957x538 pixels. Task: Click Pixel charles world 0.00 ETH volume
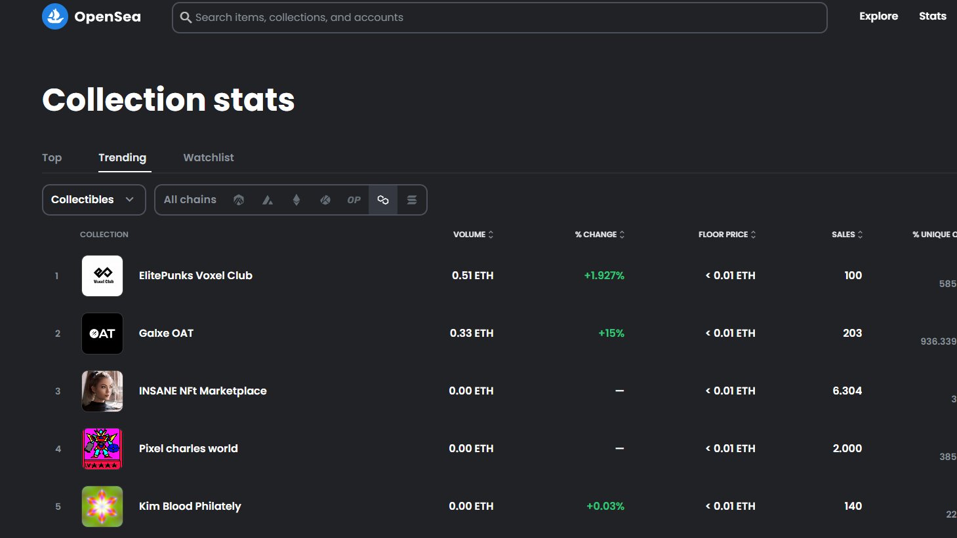(471, 449)
